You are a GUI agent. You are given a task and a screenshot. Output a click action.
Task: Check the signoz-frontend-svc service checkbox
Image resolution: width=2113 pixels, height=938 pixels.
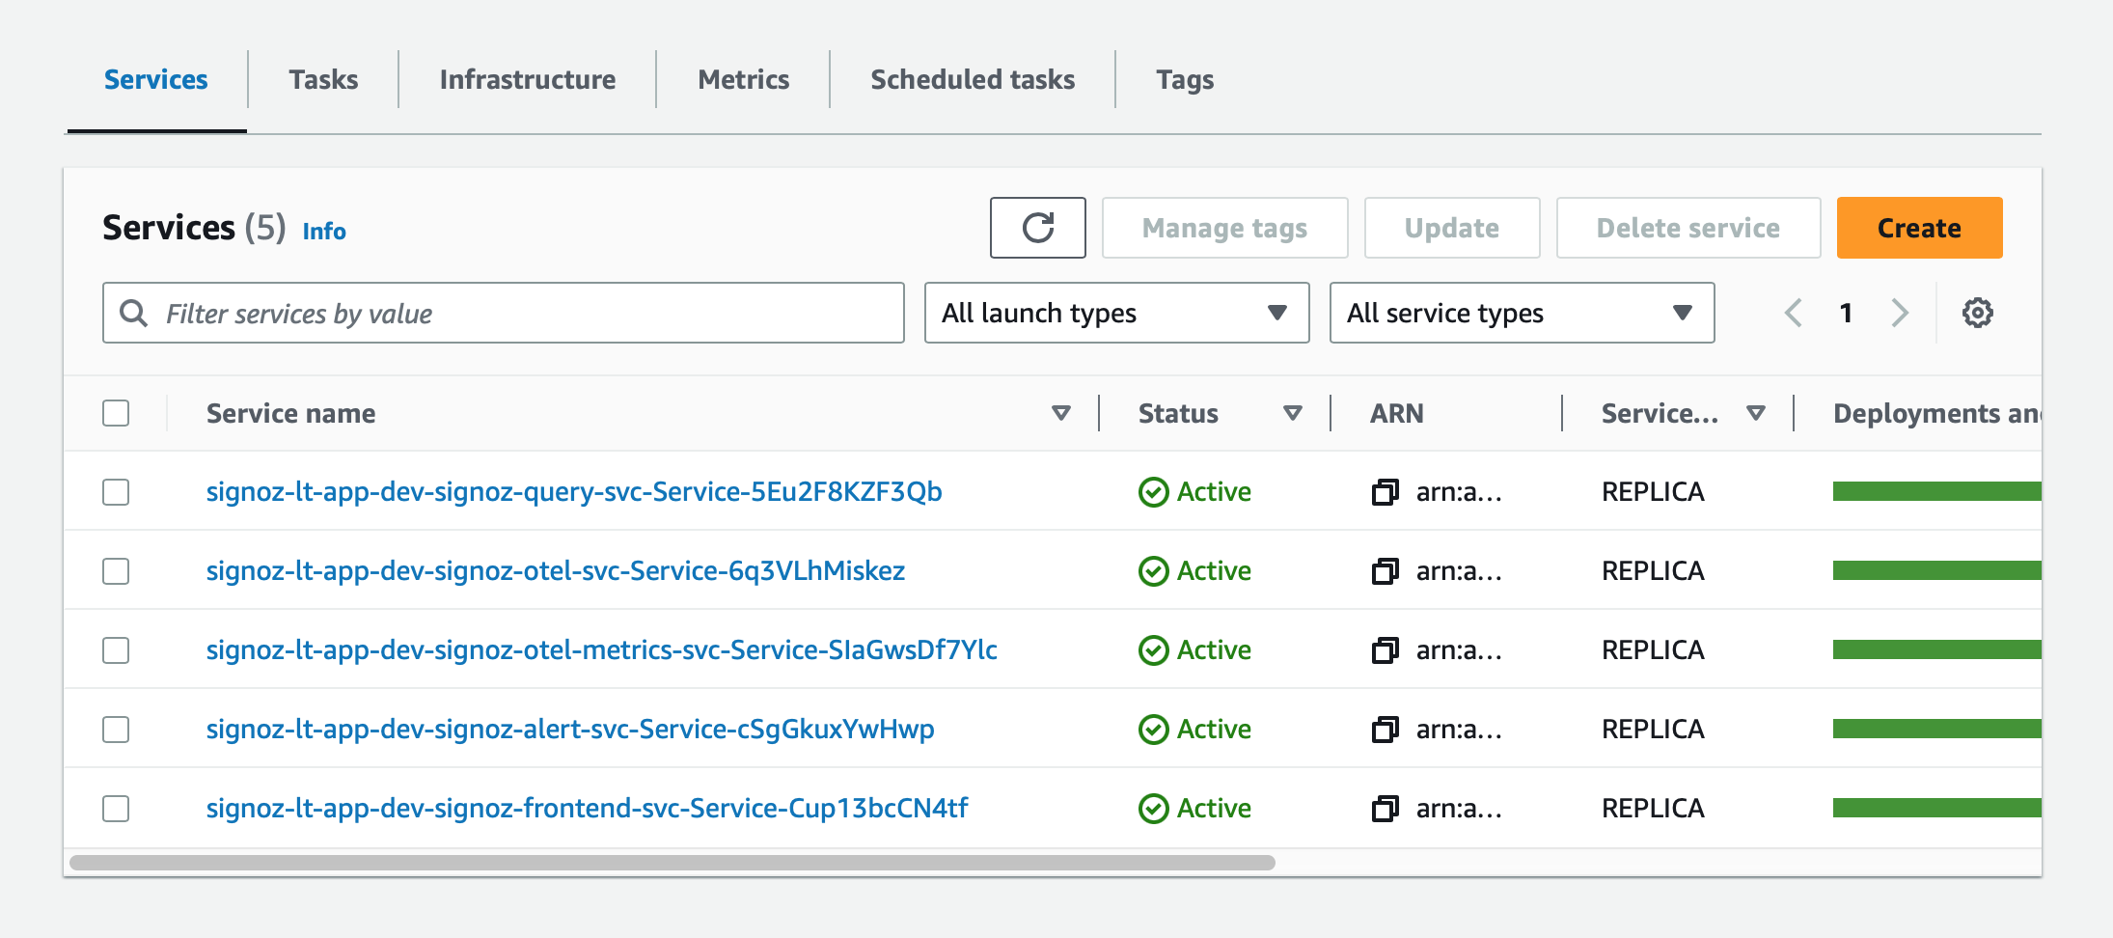(x=116, y=809)
